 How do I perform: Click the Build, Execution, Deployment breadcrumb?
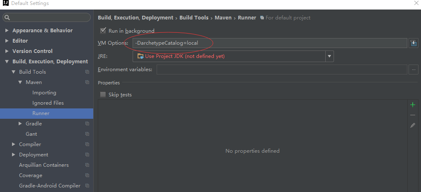tap(135, 18)
